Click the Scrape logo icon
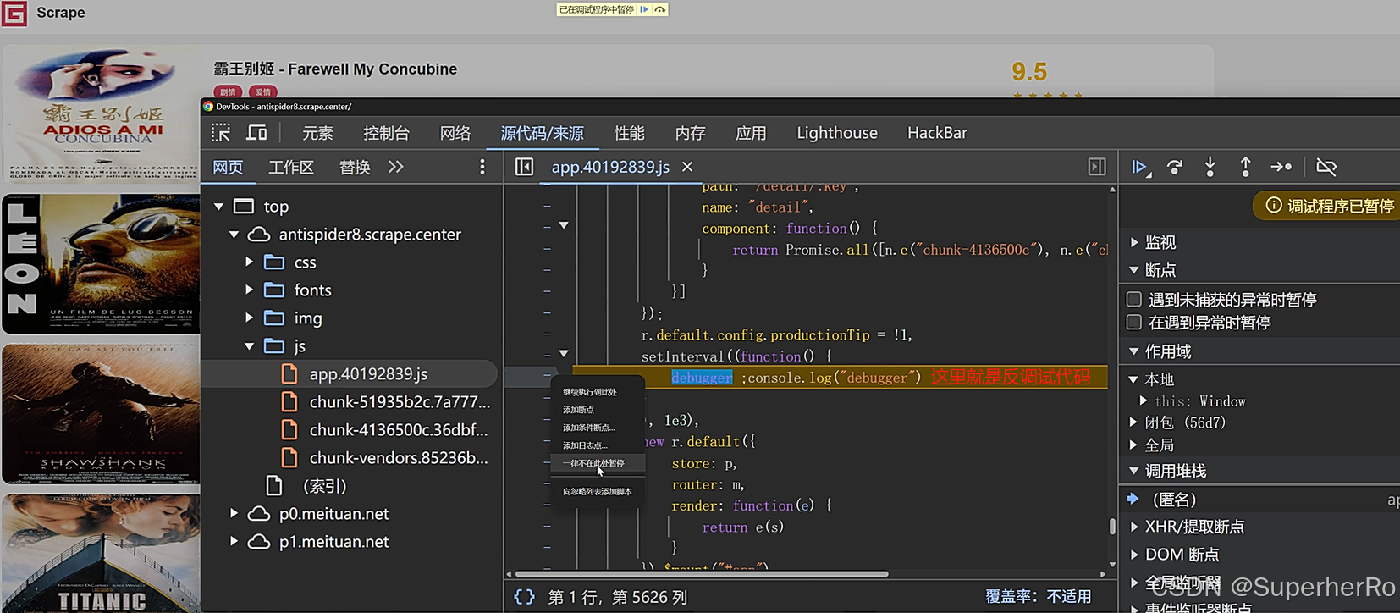This screenshot has width=1400, height=613. pos(14,14)
